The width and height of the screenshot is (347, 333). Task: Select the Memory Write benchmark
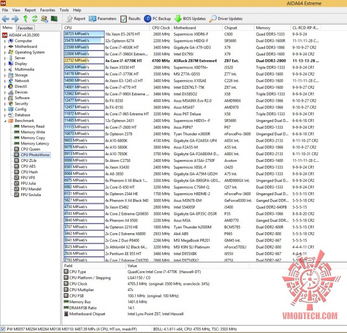coord(33,132)
